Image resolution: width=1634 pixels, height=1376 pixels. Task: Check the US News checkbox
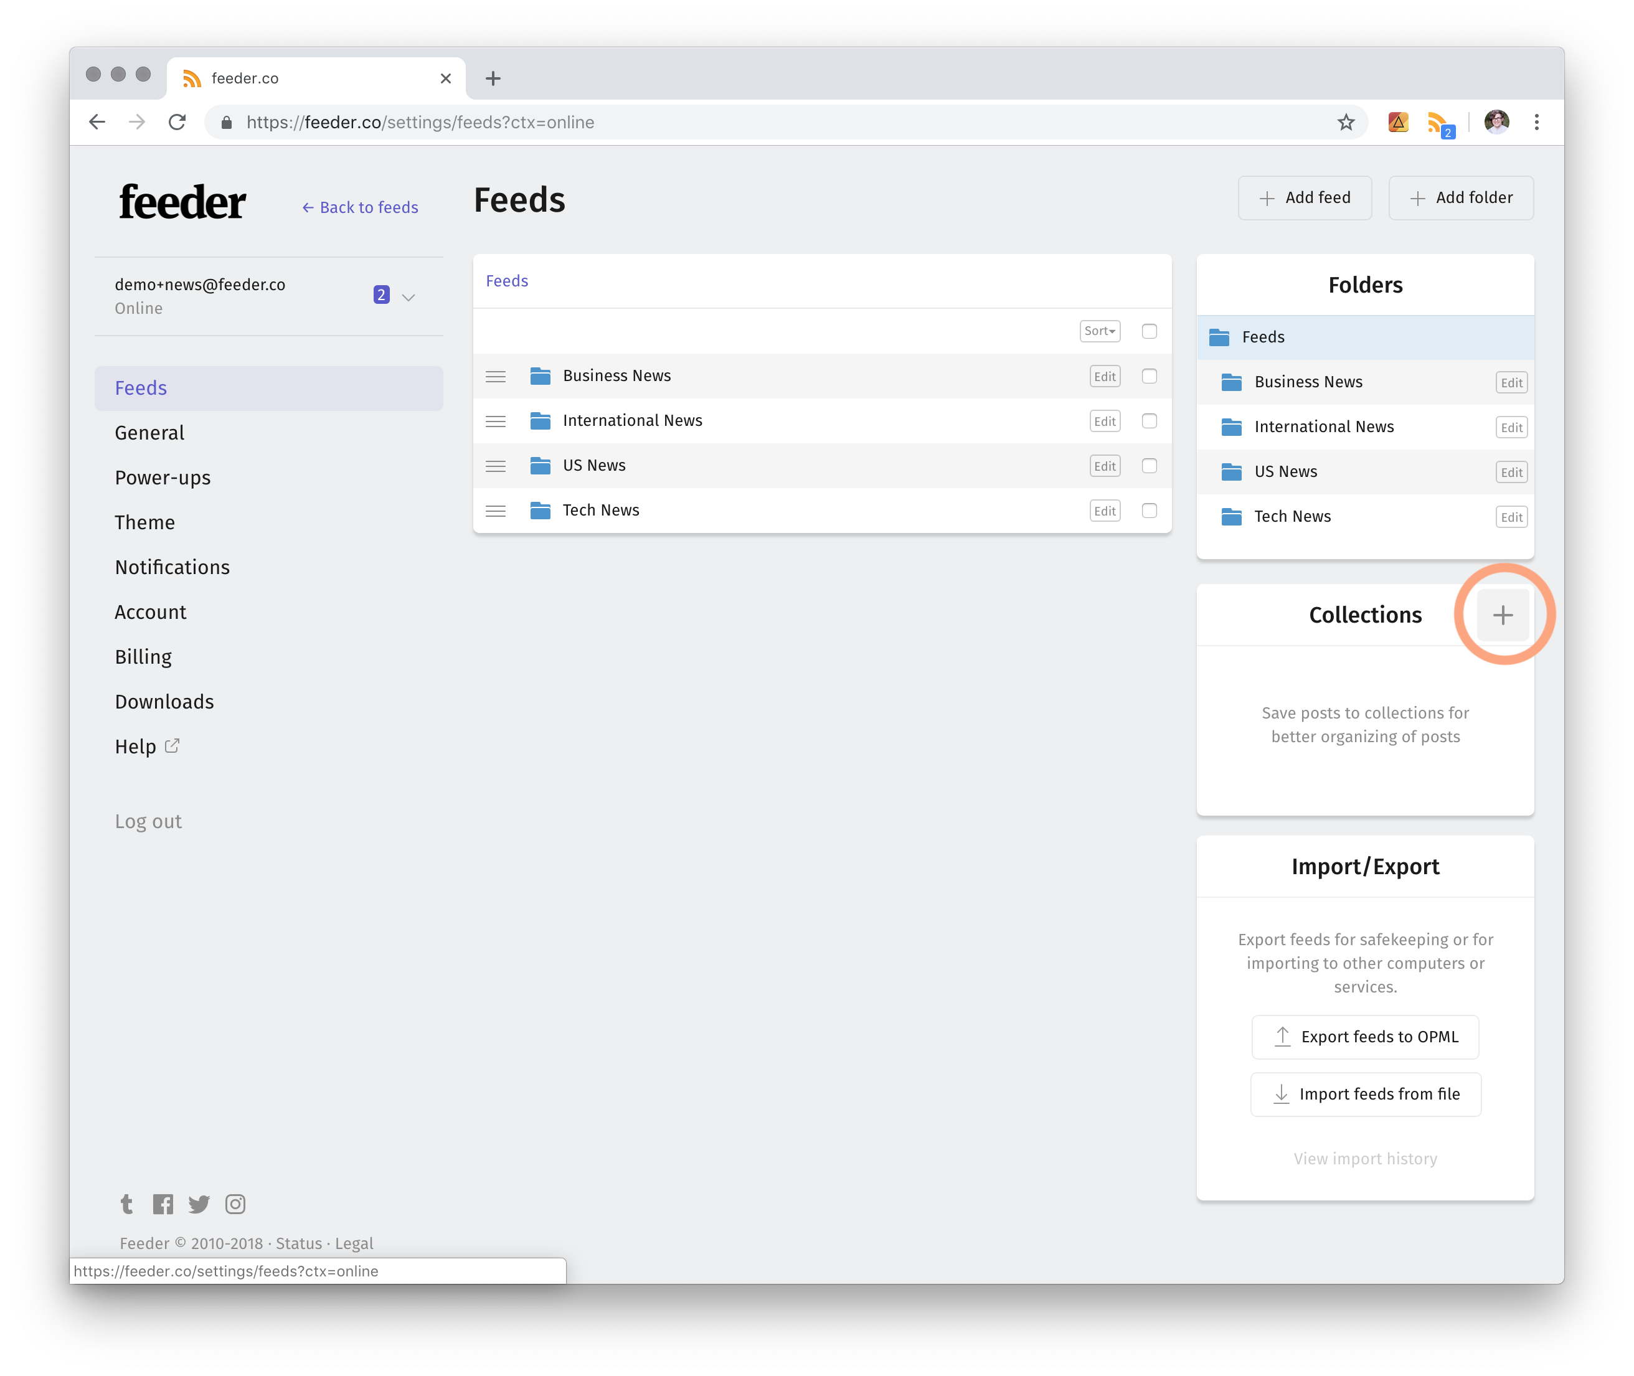point(1149,466)
